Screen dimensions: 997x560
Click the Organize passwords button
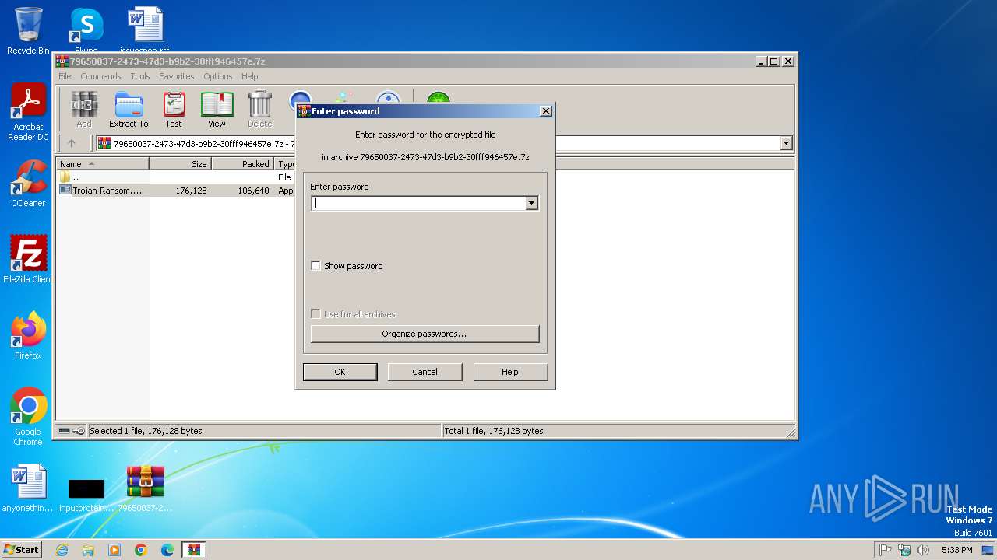(425, 334)
